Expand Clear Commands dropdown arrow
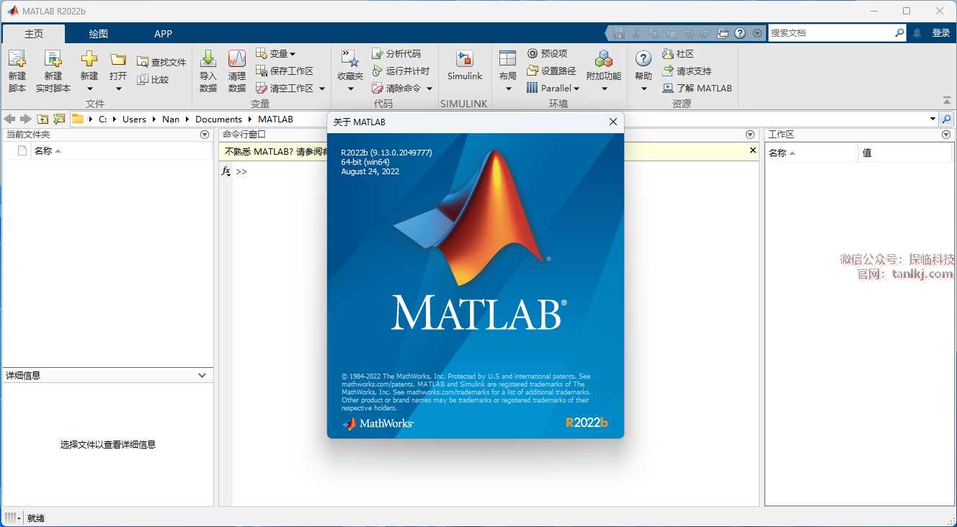The image size is (957, 527). click(429, 89)
